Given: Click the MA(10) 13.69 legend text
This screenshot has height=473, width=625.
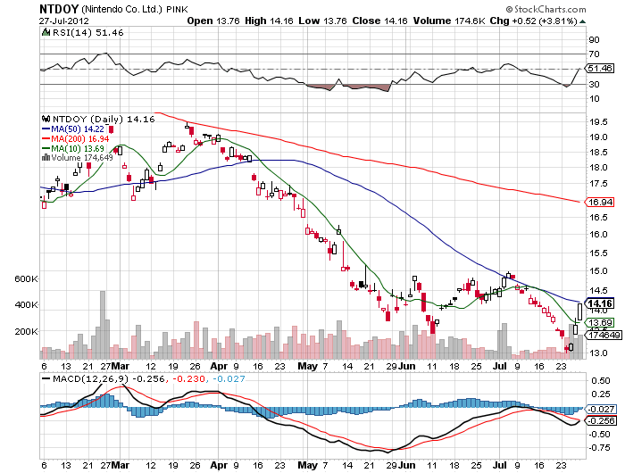Looking at the screenshot, I should click(78, 149).
